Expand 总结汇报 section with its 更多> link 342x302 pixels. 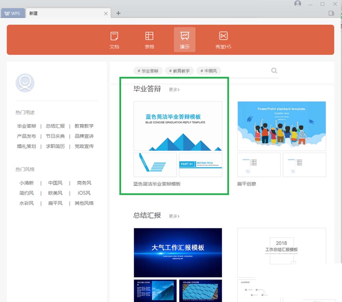[174, 216]
